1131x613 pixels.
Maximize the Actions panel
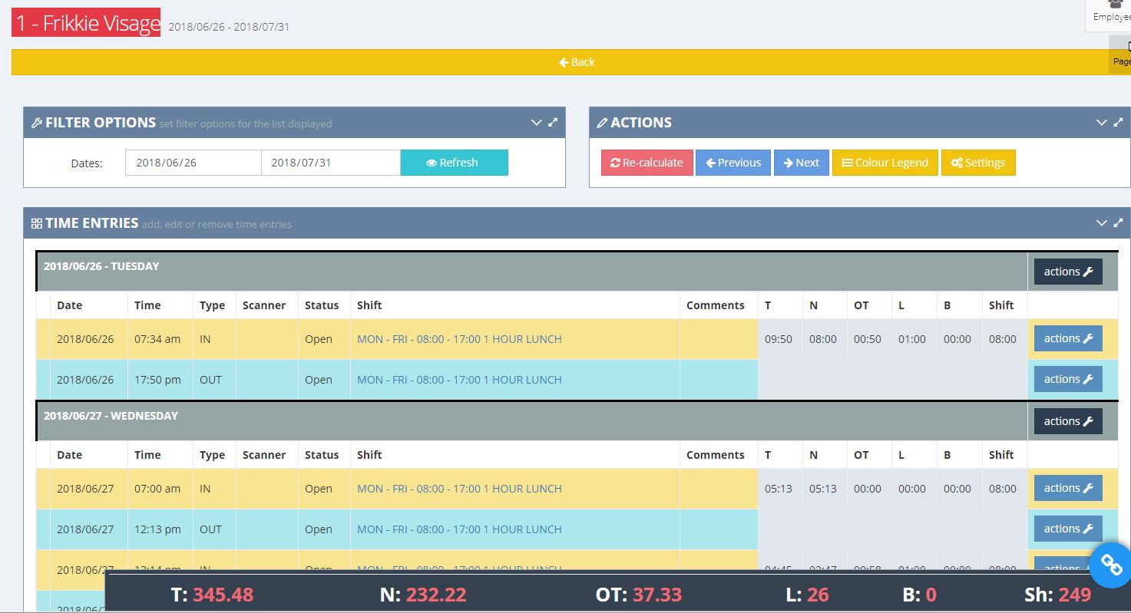(x=1118, y=123)
